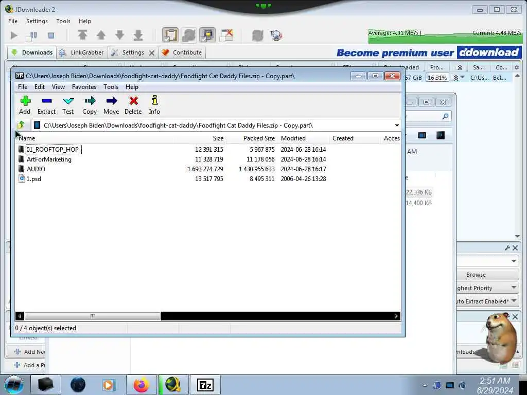Toggle clipboard observer in JDownloader toolbar

click(170, 35)
